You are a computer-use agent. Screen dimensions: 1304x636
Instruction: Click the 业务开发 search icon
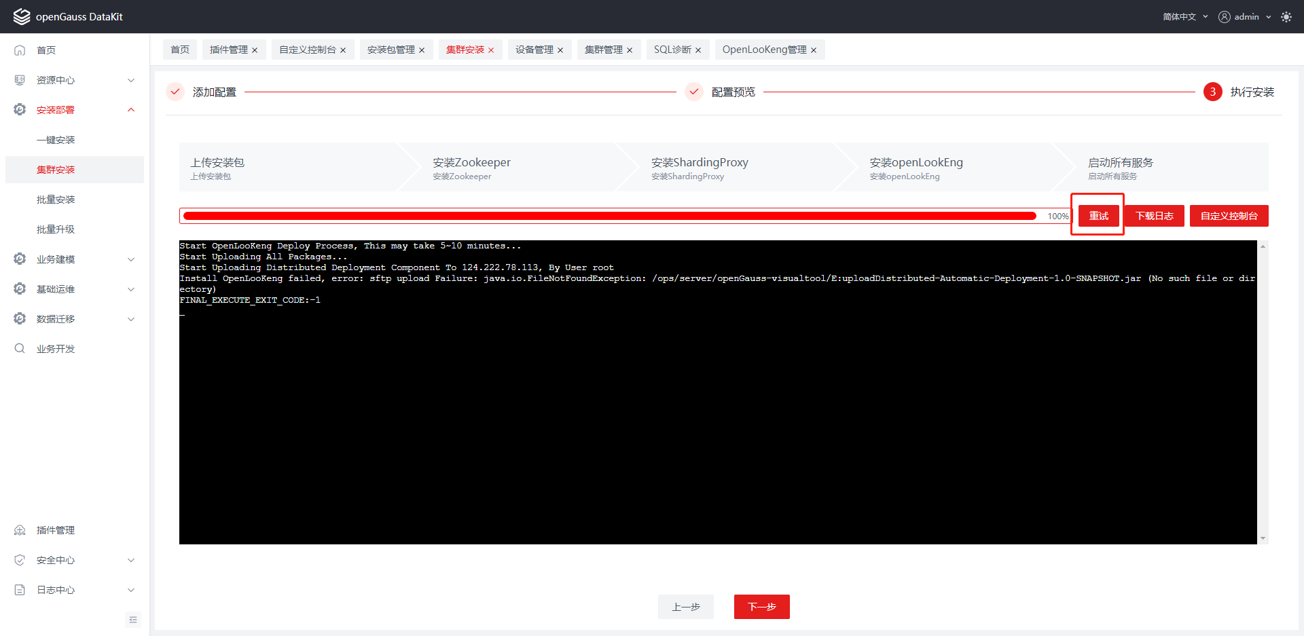click(x=20, y=348)
